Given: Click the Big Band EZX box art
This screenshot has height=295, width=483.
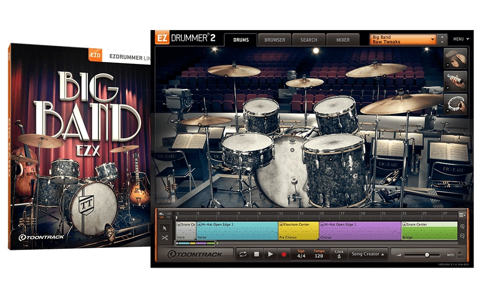Looking at the screenshot, I should [x=80, y=147].
